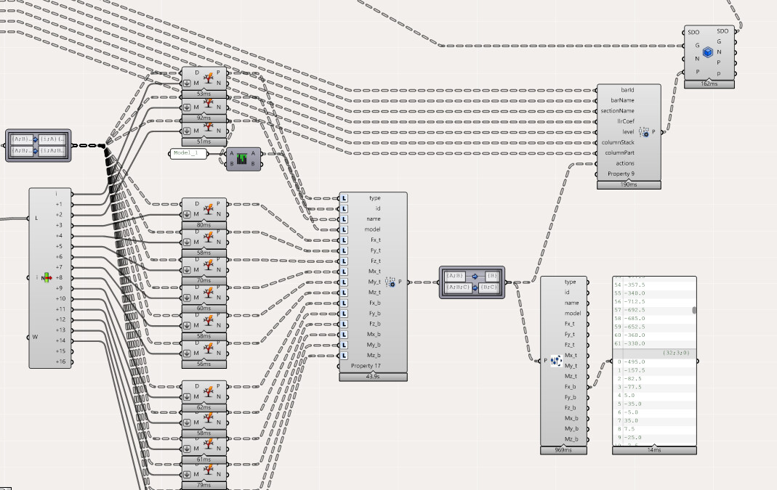Click the scrollbar thumb in the values panel
This screenshot has width=777, height=490.
[x=693, y=311]
